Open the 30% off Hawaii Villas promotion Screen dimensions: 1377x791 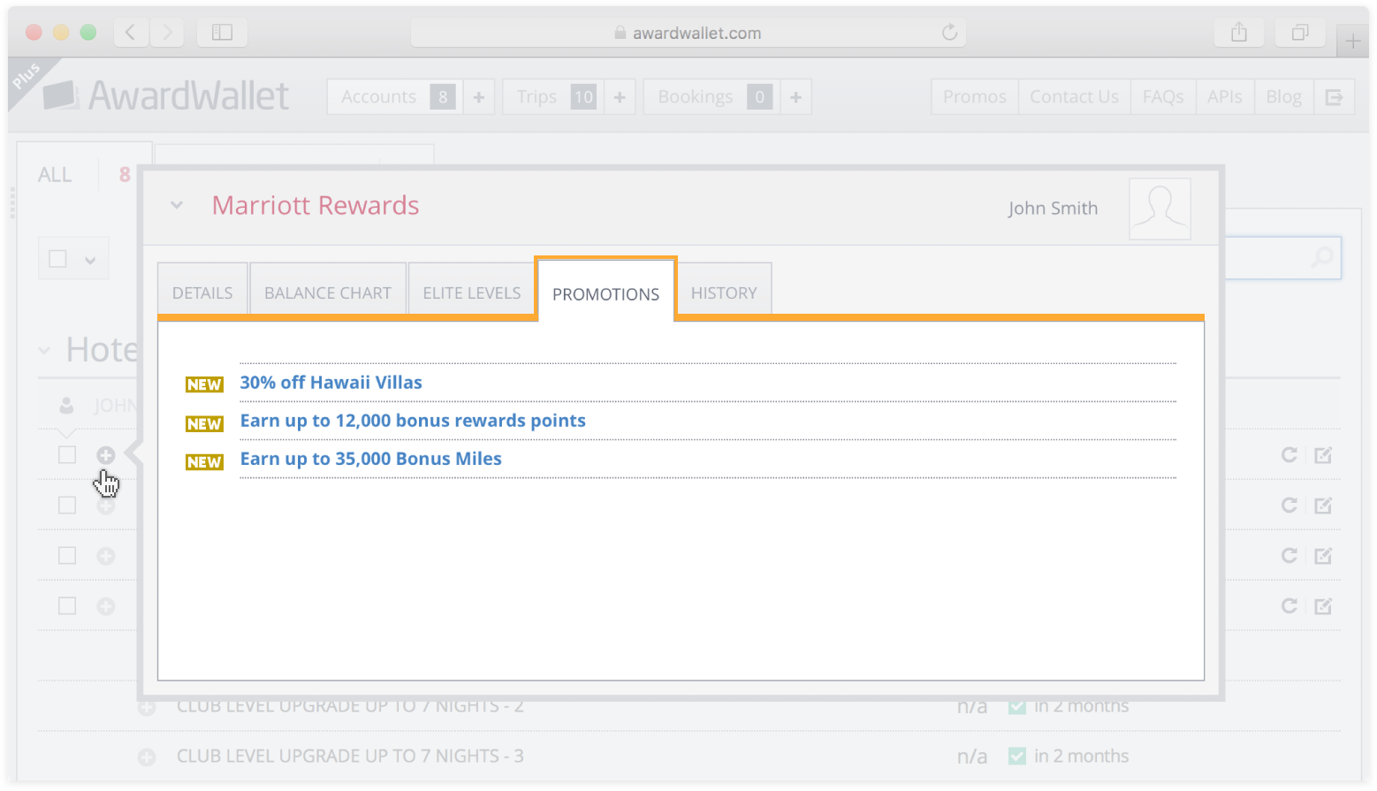(331, 383)
